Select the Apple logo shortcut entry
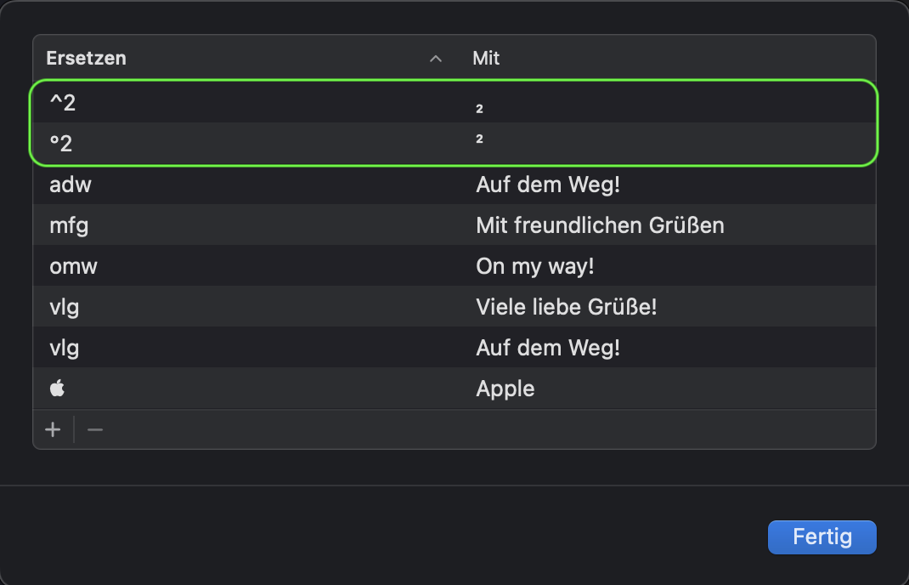The image size is (909, 585). tap(58, 389)
